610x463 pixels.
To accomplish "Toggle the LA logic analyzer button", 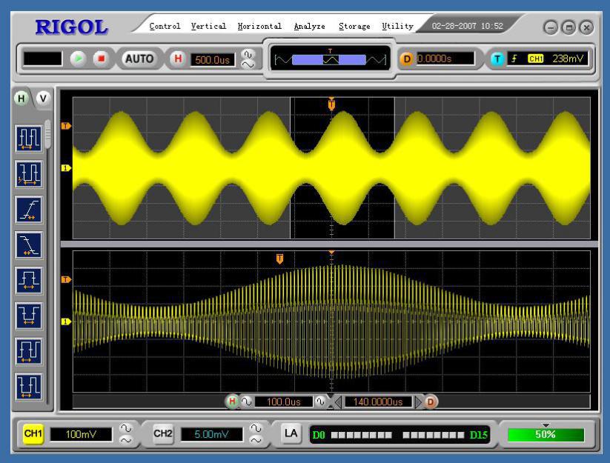I will [291, 434].
